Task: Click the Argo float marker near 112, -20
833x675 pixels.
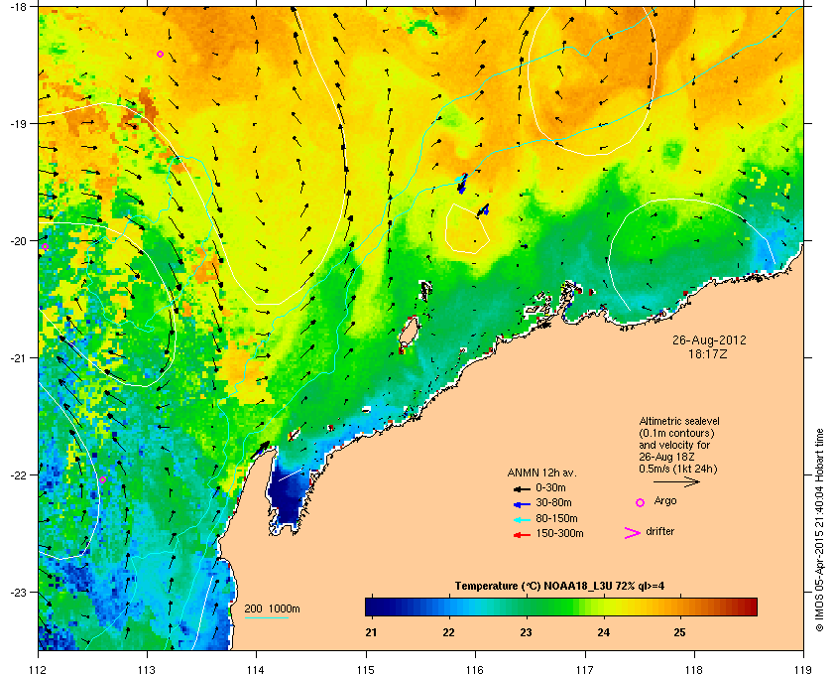Action: tap(46, 247)
